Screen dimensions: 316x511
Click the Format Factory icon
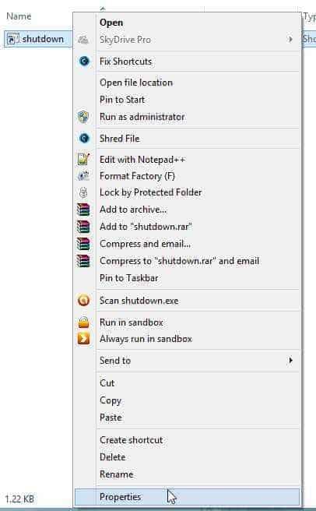pyautogui.click(x=83, y=176)
